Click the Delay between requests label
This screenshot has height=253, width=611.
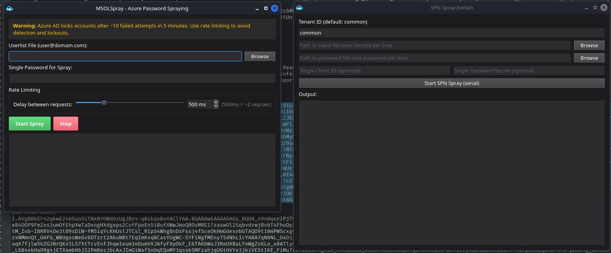coord(43,104)
